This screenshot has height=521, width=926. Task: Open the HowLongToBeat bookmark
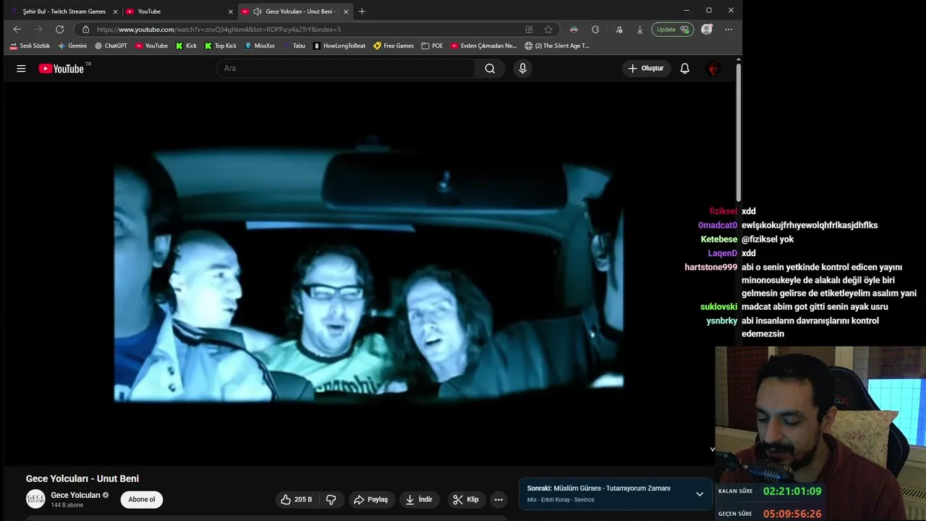(x=339, y=46)
